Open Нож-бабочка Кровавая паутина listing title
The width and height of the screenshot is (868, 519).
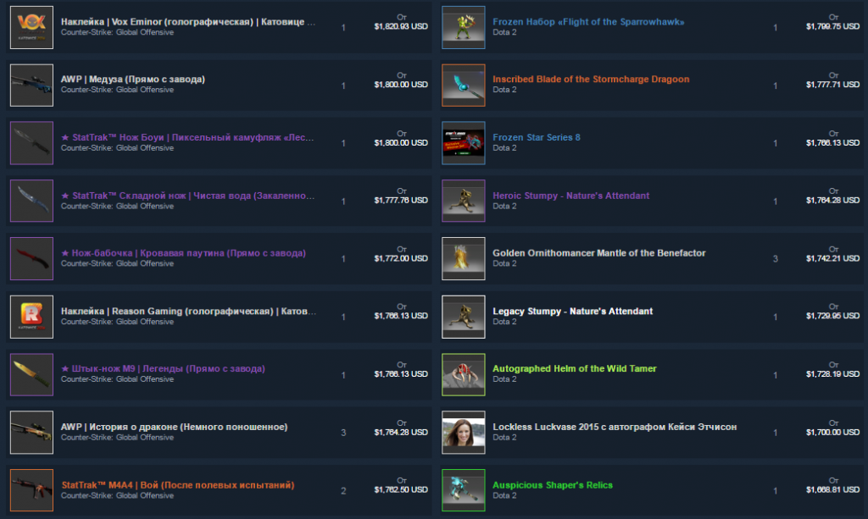tap(183, 253)
